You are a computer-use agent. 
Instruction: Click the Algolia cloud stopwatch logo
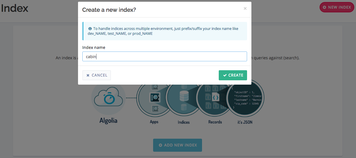tap(108, 98)
